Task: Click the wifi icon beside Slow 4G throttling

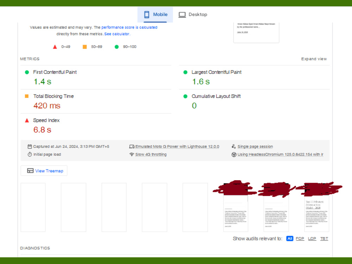Action: (x=132, y=155)
